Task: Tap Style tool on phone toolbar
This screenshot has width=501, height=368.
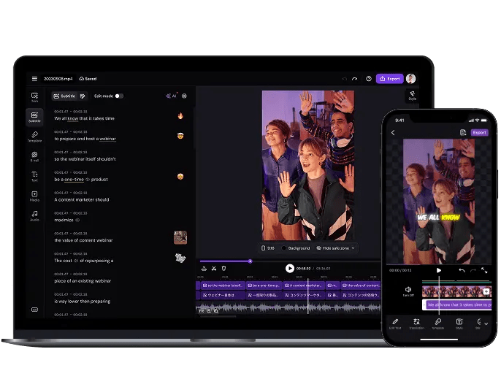Action: point(459,323)
